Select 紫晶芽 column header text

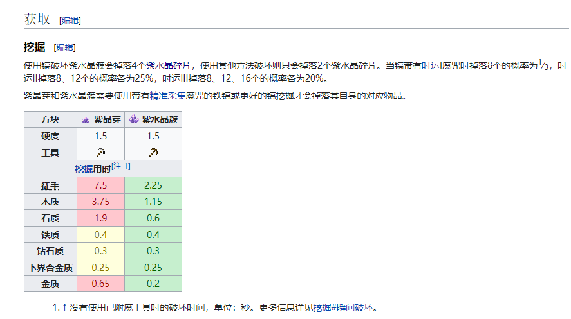tap(107, 120)
